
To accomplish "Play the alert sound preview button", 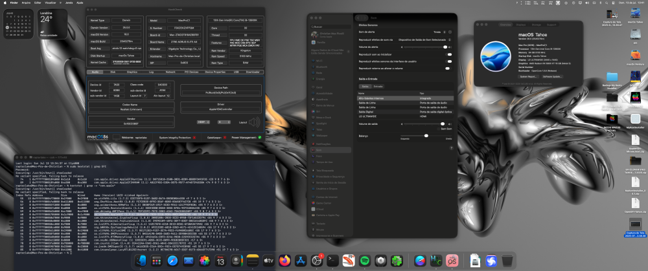I will (450, 32).
